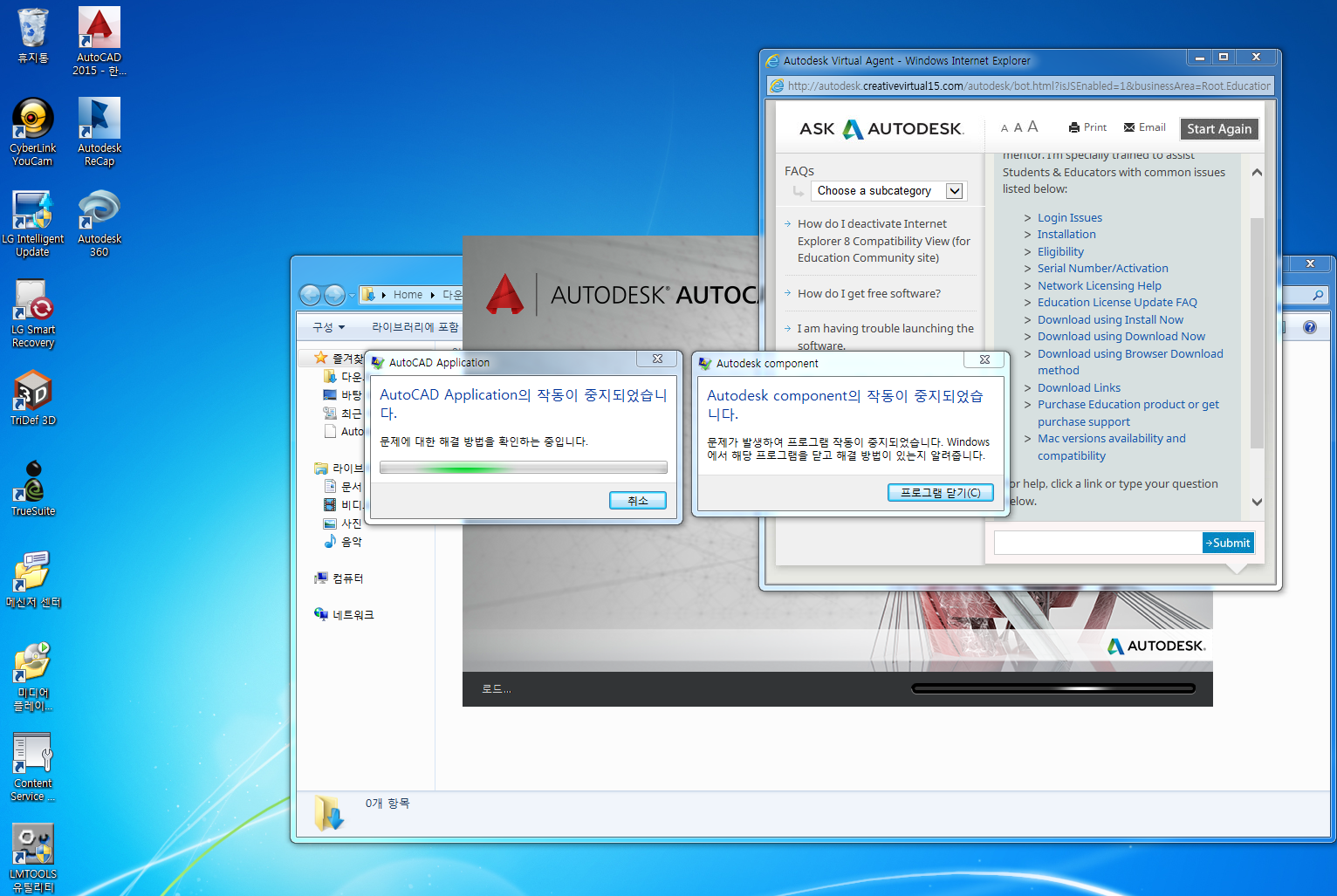Click 프로그램 닫기 in Autodesk component dialog
This screenshot has width=1337, height=896.
[x=941, y=493]
